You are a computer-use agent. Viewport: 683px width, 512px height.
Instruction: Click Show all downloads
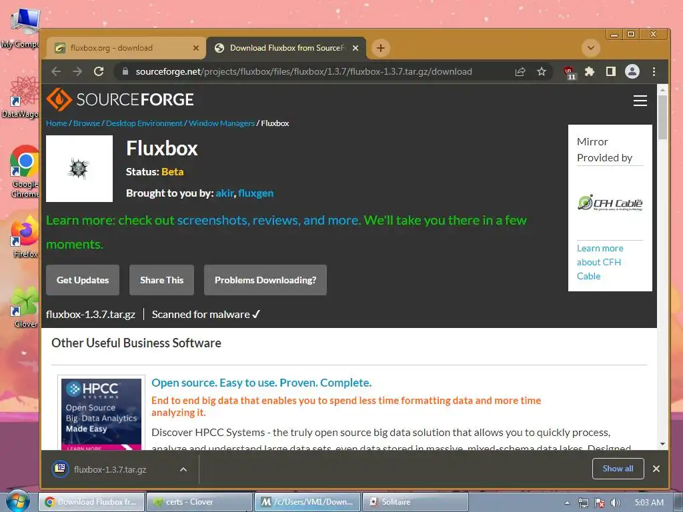tap(618, 469)
